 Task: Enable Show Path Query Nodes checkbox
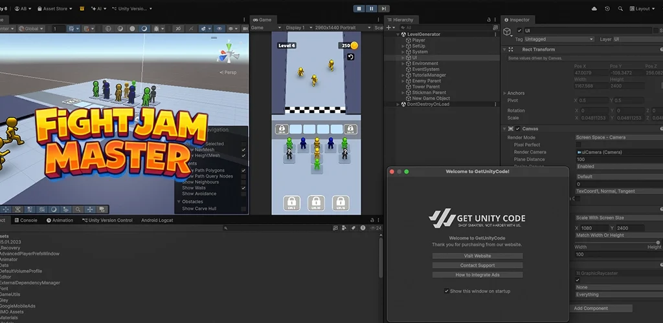pos(243,176)
